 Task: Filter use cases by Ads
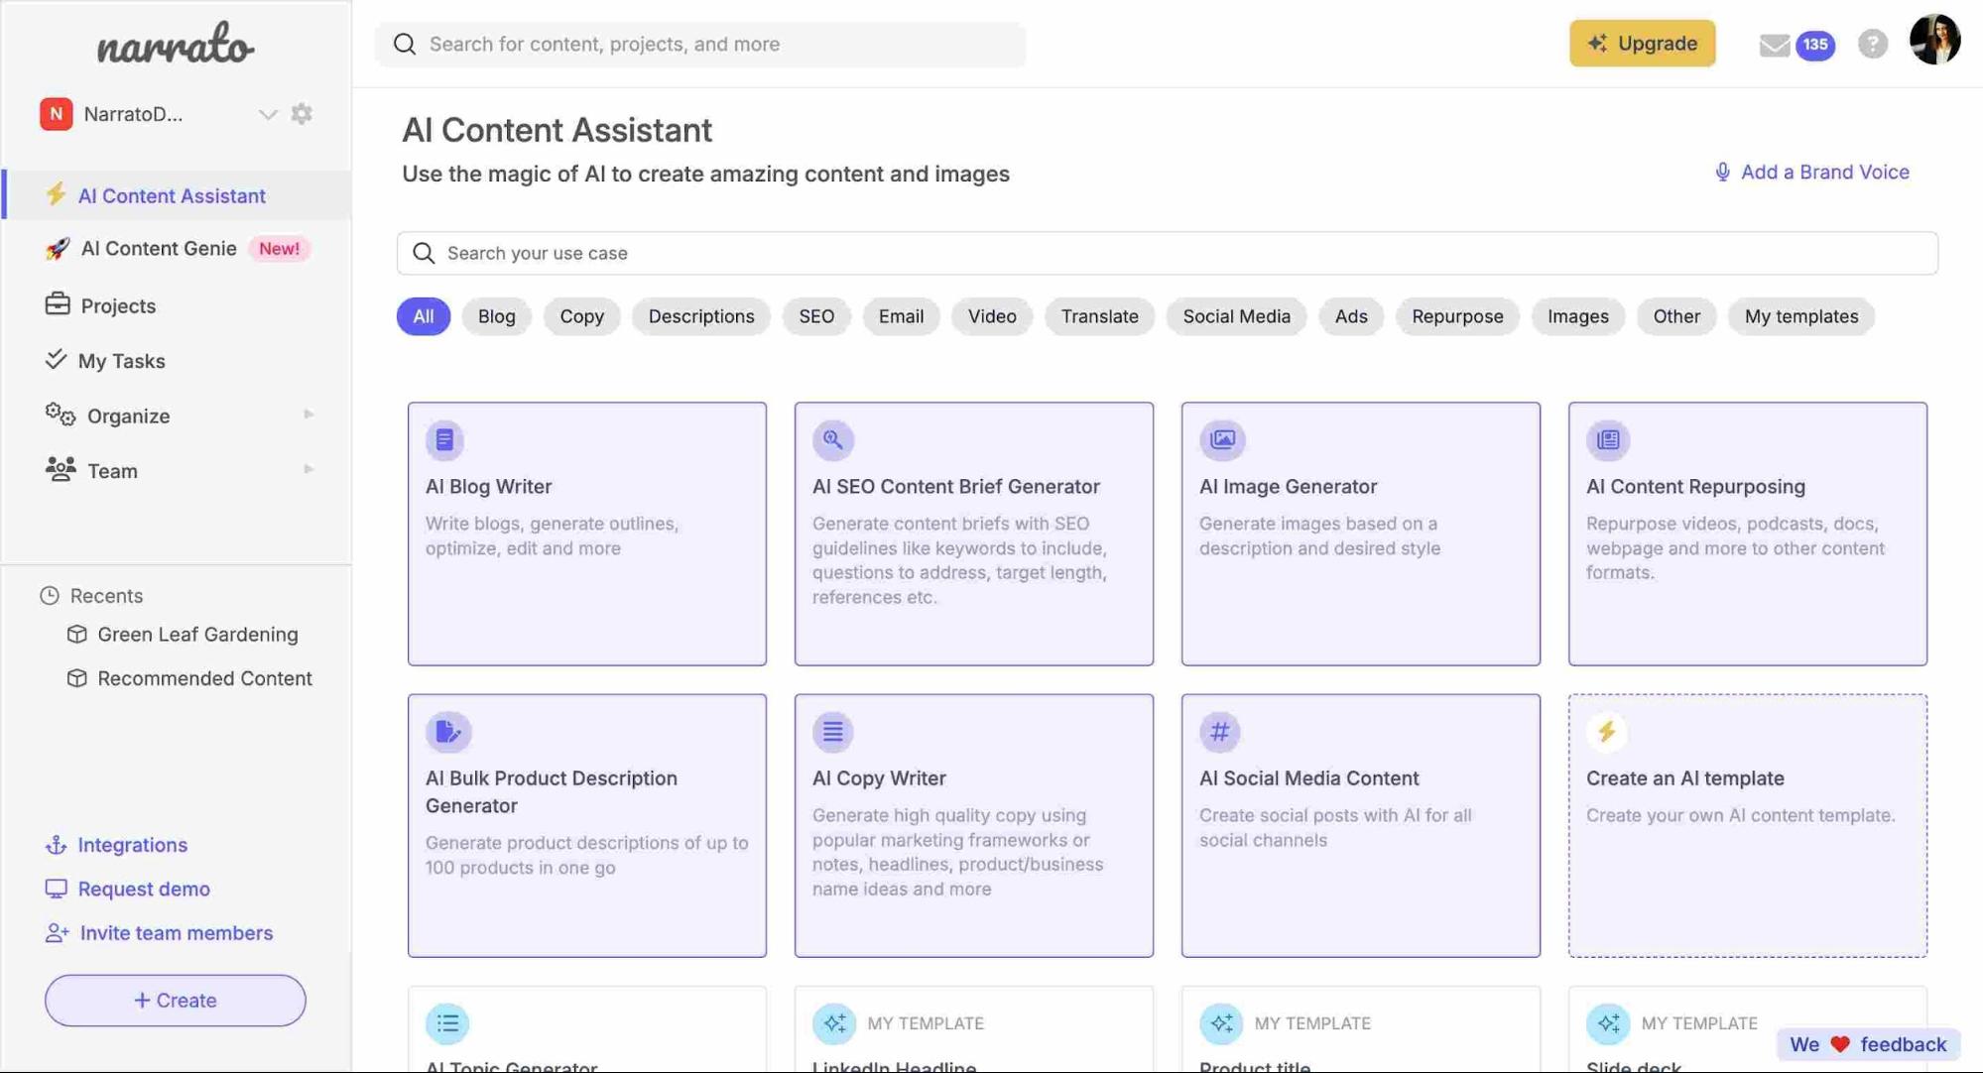(1351, 316)
